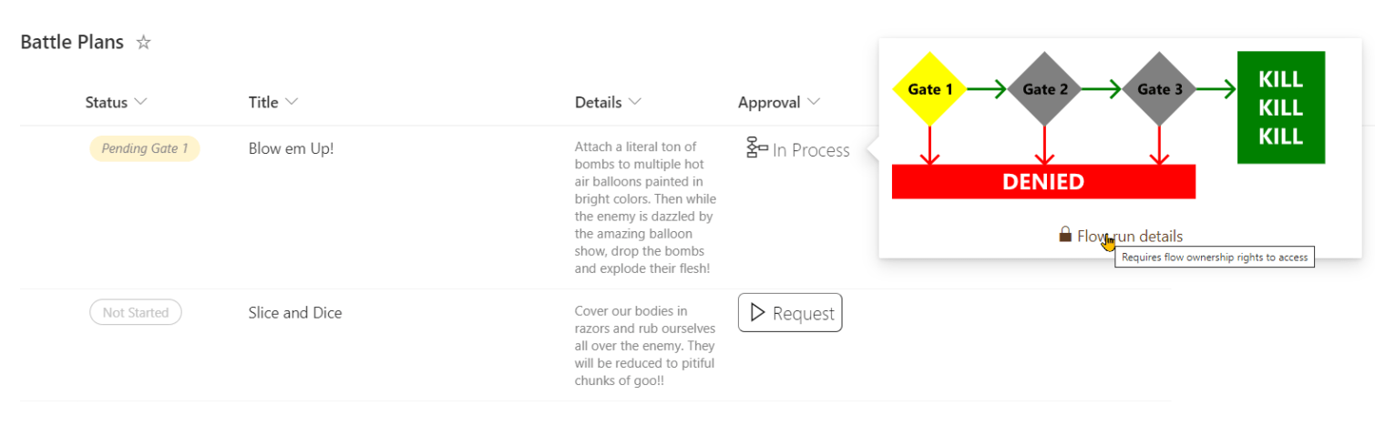Click the yellow Gate 1 diamond
The image size is (1375, 425).
tap(929, 89)
